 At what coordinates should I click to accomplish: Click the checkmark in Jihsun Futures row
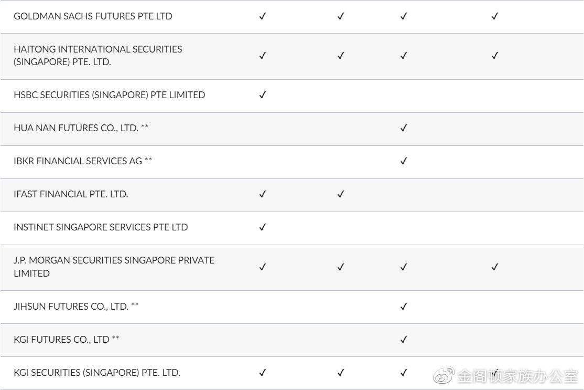(404, 307)
